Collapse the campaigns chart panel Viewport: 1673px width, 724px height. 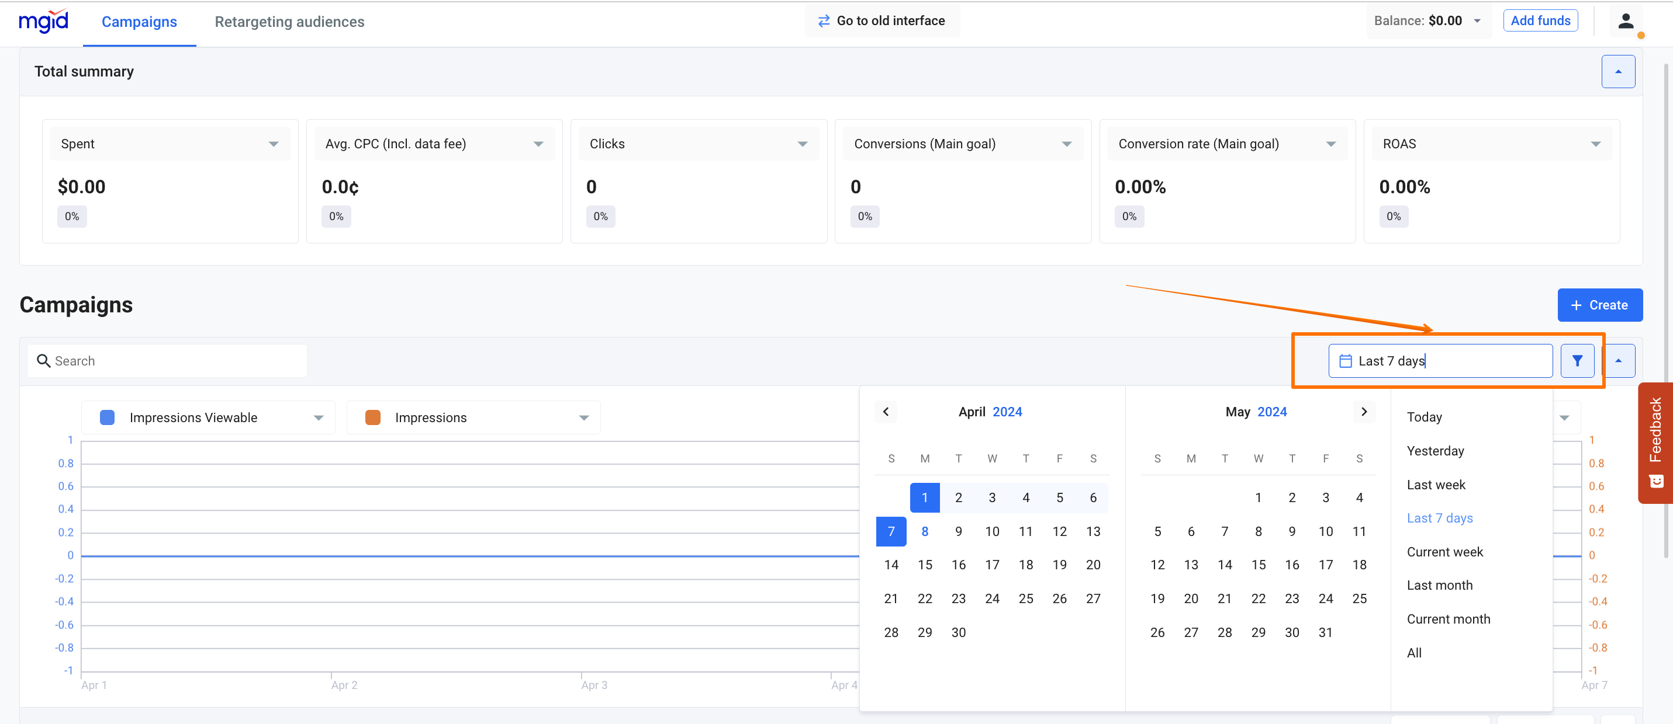1619,361
